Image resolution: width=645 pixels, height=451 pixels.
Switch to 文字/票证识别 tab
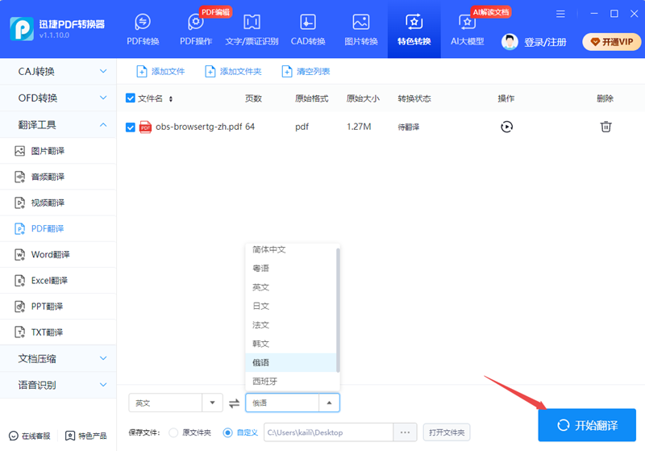pos(252,30)
